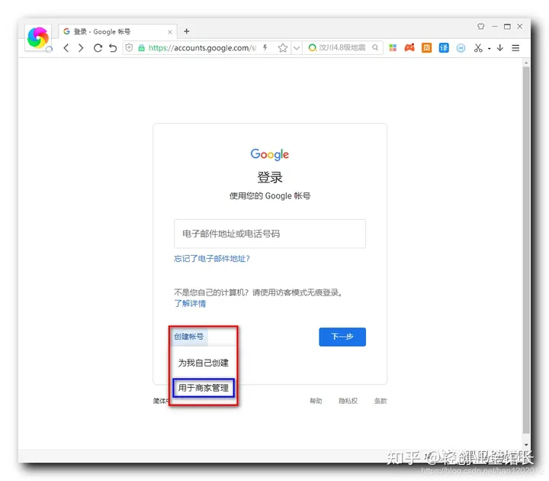Viewport: 549px width, 481px height.
Task: Open the 帮助 footer link
Action: pyautogui.click(x=316, y=401)
